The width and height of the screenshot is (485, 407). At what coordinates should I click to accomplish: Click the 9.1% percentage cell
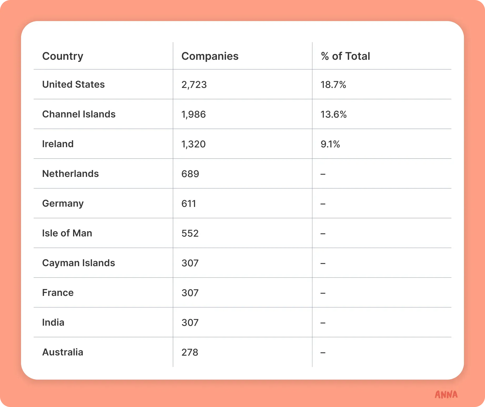coord(330,144)
